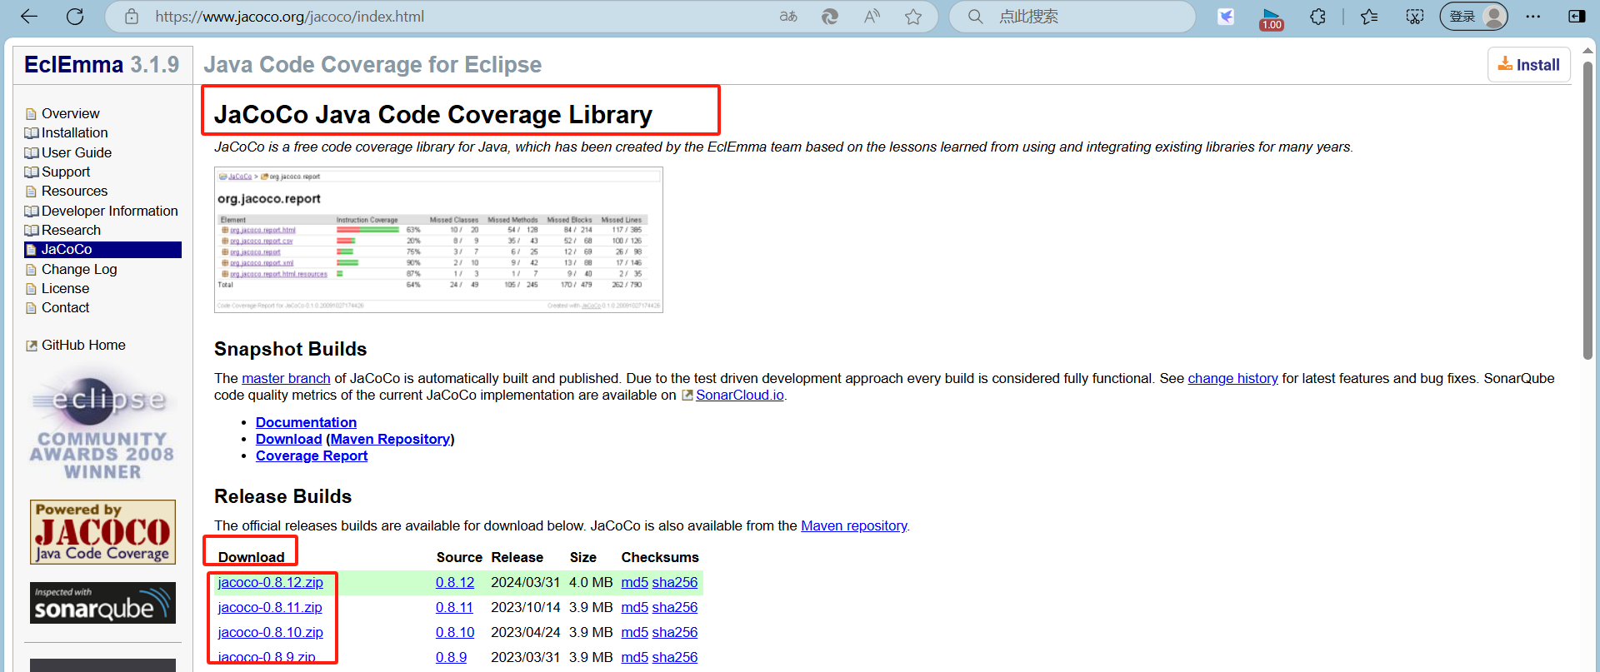Follow the master branch link
Viewport: 1600px width, 672px height.
click(286, 378)
